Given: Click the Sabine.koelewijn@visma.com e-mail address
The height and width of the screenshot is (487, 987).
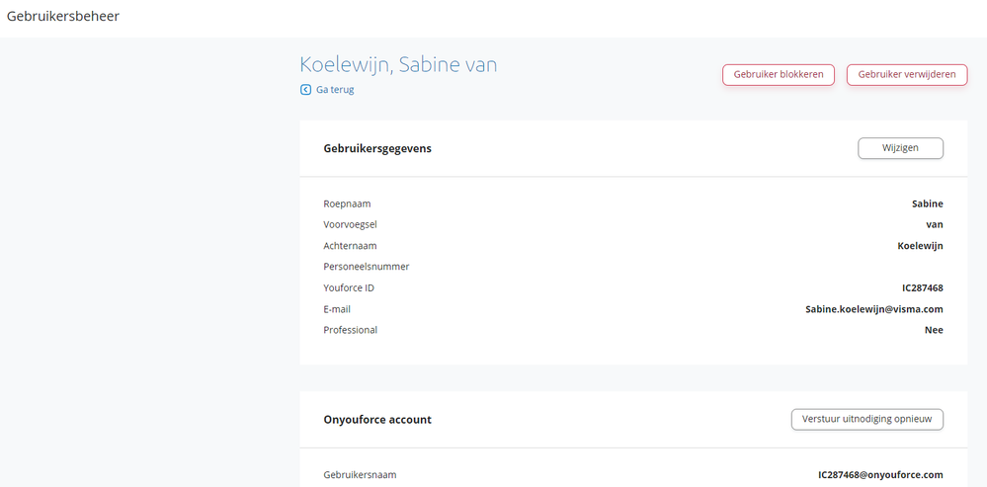Looking at the screenshot, I should 873,309.
